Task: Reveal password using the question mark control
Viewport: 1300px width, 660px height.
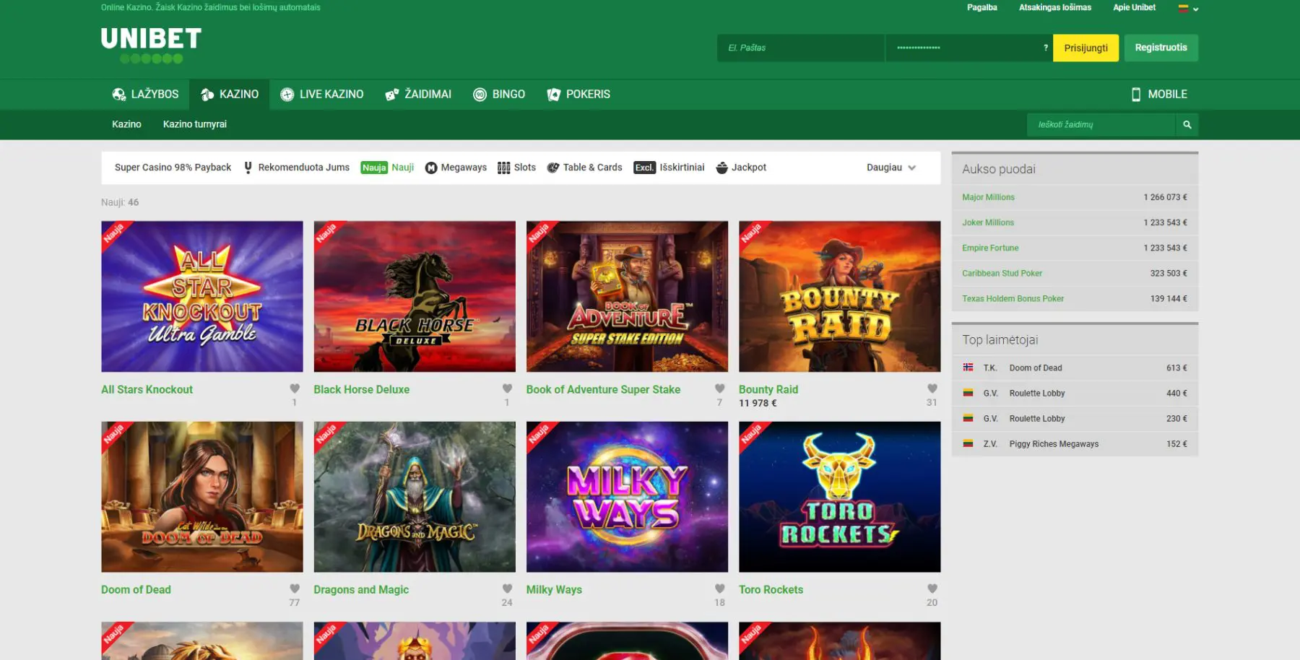Action: click(1045, 48)
